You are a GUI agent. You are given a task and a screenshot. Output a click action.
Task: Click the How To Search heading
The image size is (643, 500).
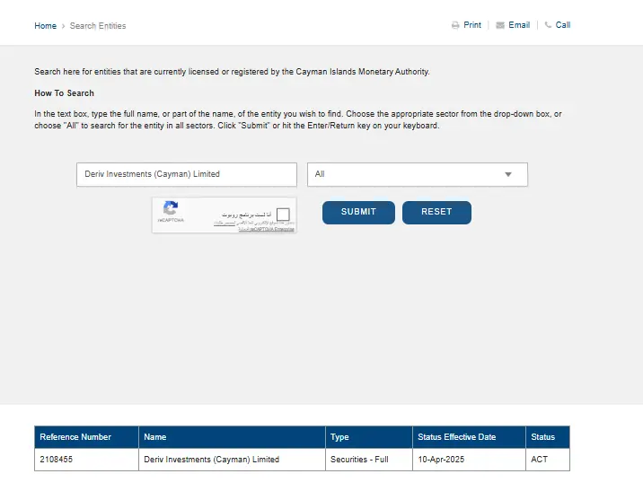(x=64, y=93)
